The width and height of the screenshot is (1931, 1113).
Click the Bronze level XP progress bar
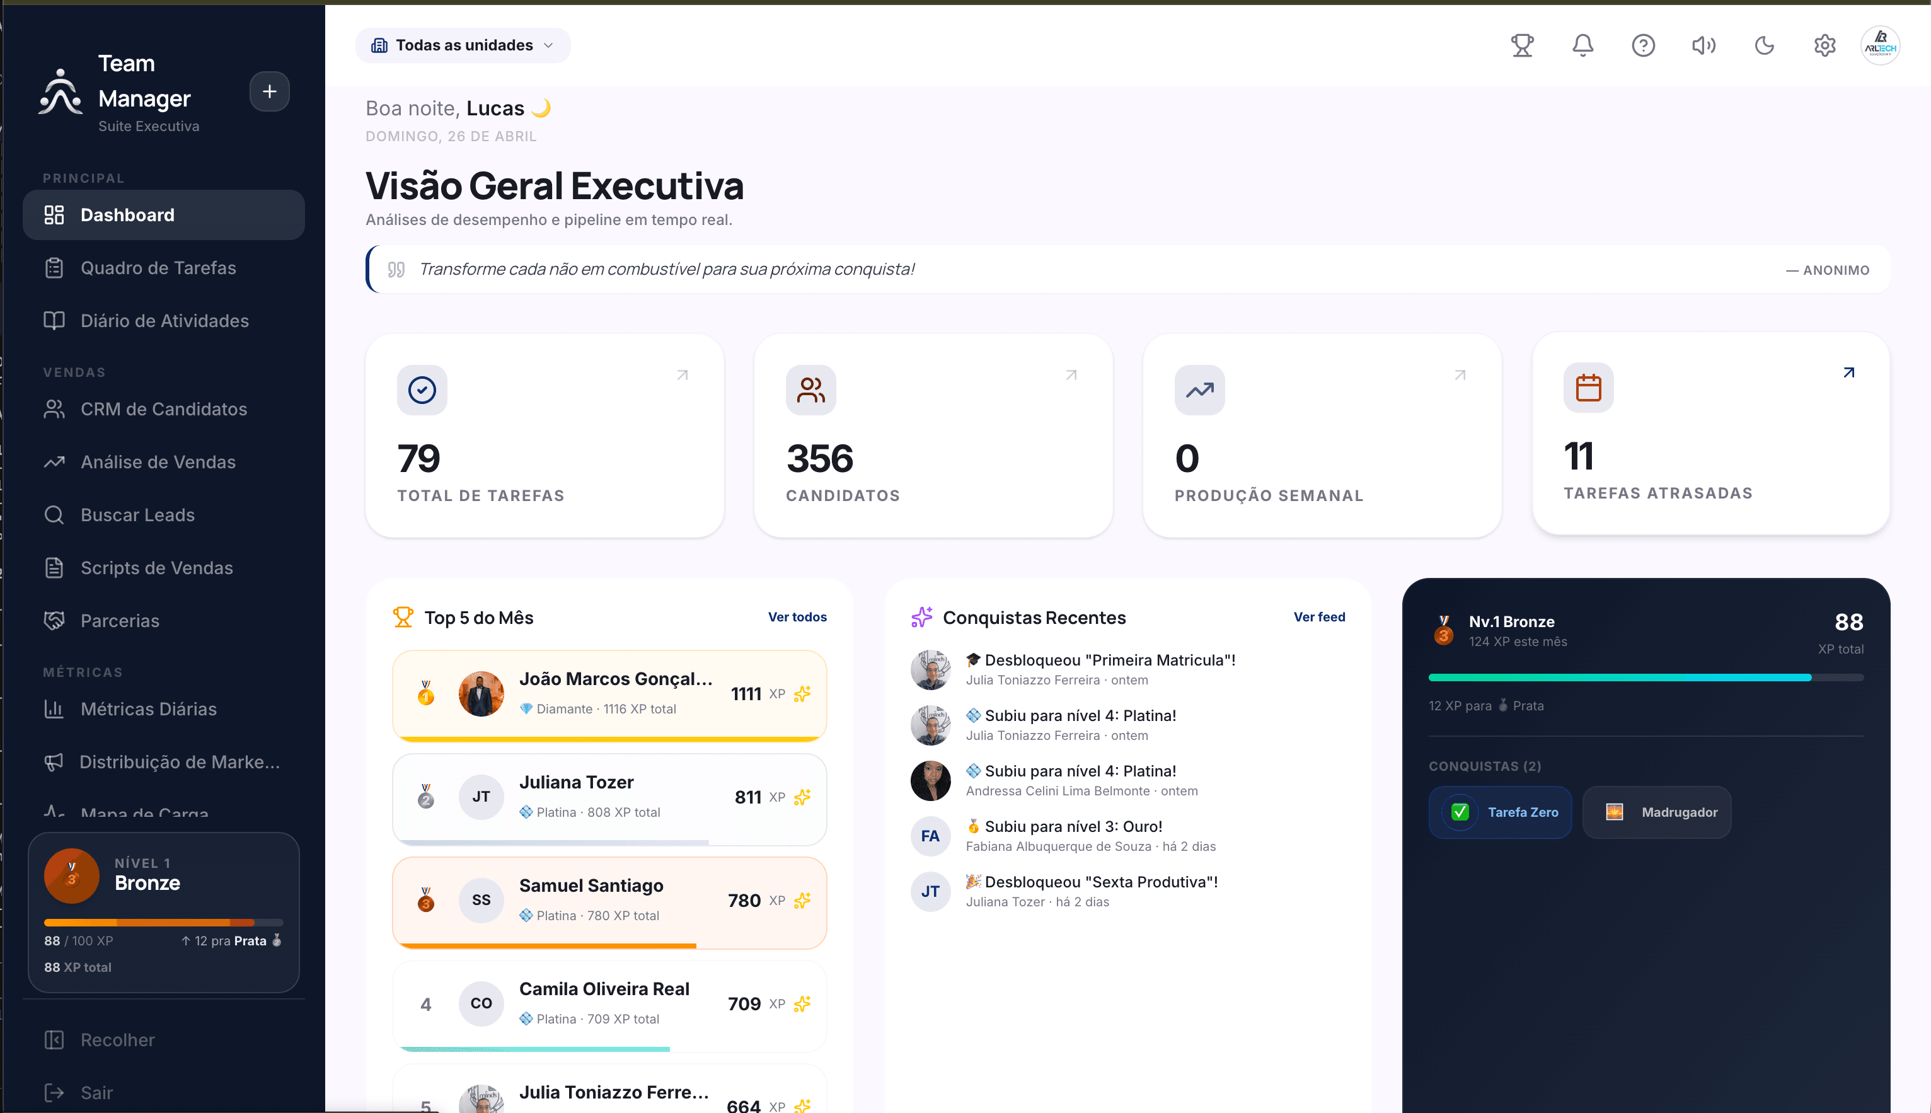click(163, 923)
